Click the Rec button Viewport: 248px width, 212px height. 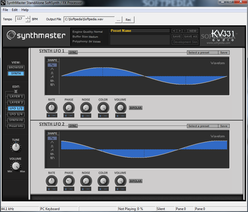(128, 20)
